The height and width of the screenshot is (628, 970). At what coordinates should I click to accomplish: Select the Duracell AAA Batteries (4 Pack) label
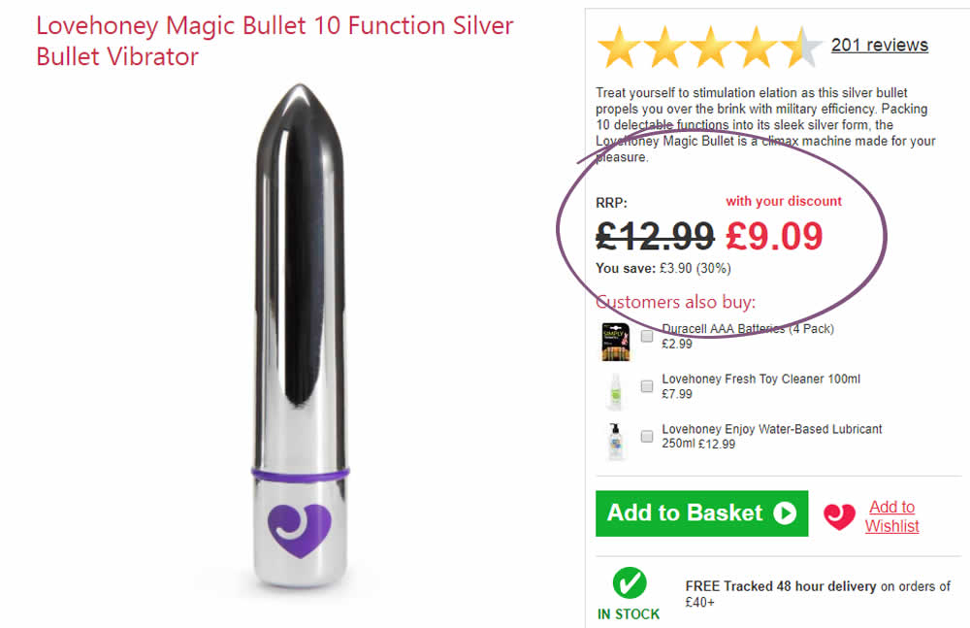(x=747, y=329)
